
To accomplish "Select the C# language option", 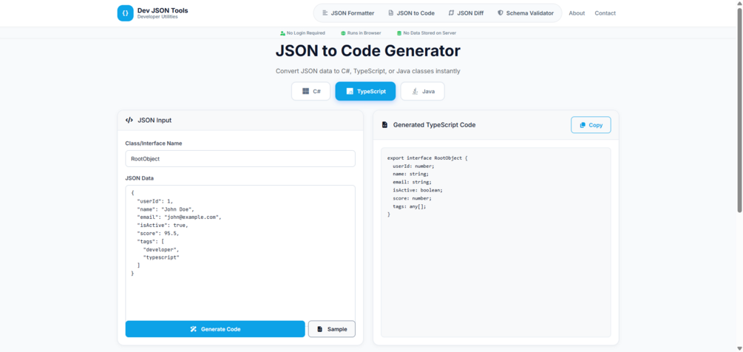I will click(x=311, y=91).
